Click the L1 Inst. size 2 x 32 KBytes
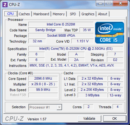This screenshot has height=125, width=130. pos(92,84)
